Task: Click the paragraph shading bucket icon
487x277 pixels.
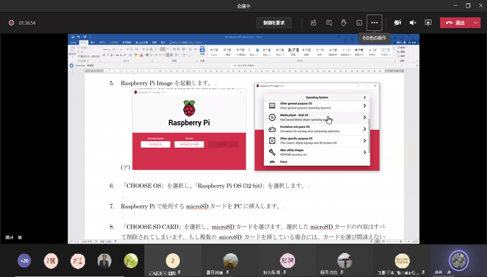Action: click(x=184, y=55)
